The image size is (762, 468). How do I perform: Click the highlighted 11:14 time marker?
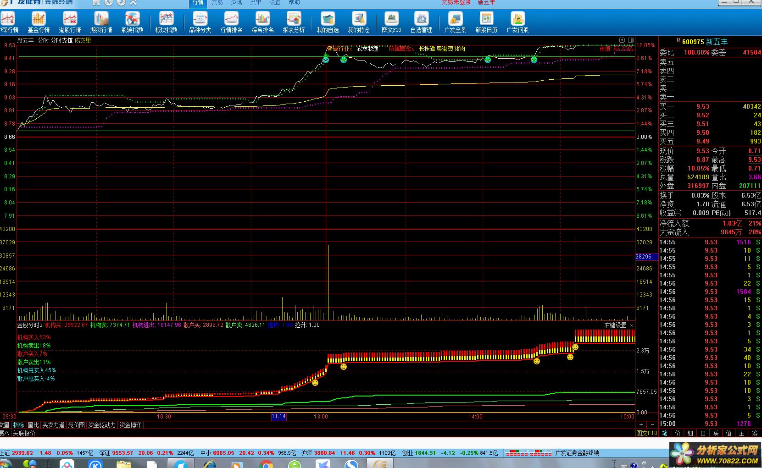278,417
